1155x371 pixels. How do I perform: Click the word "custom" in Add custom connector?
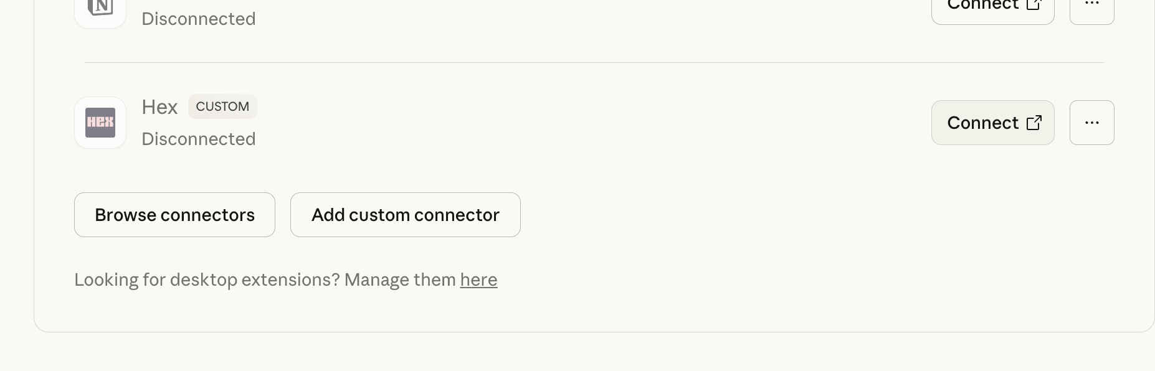(379, 215)
